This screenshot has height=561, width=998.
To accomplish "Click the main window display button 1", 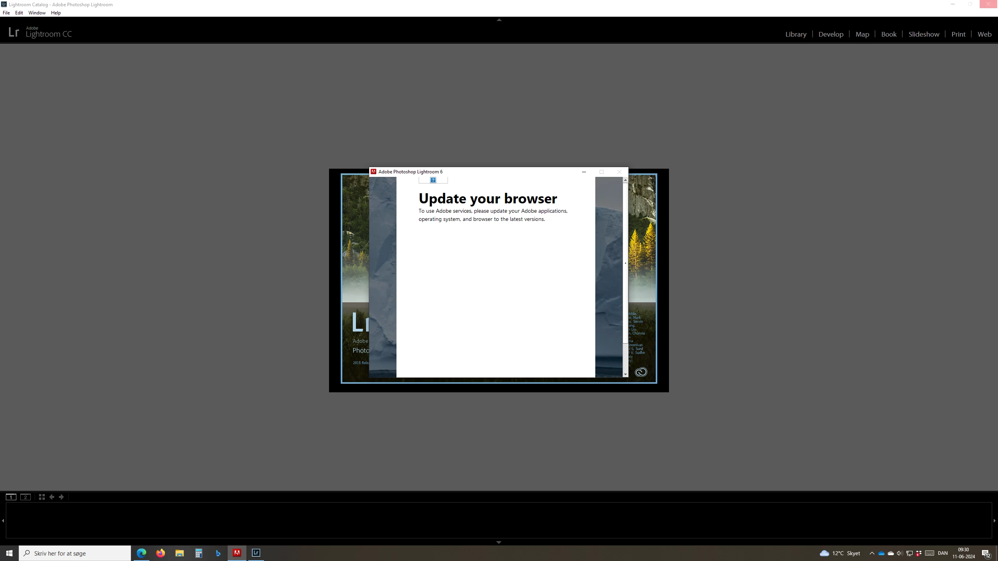I will pyautogui.click(x=11, y=497).
